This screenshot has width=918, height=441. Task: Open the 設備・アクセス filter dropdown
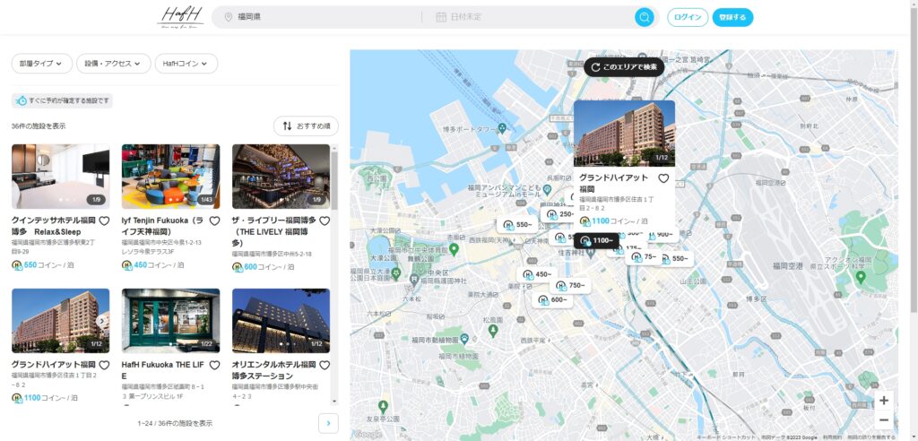tap(114, 64)
